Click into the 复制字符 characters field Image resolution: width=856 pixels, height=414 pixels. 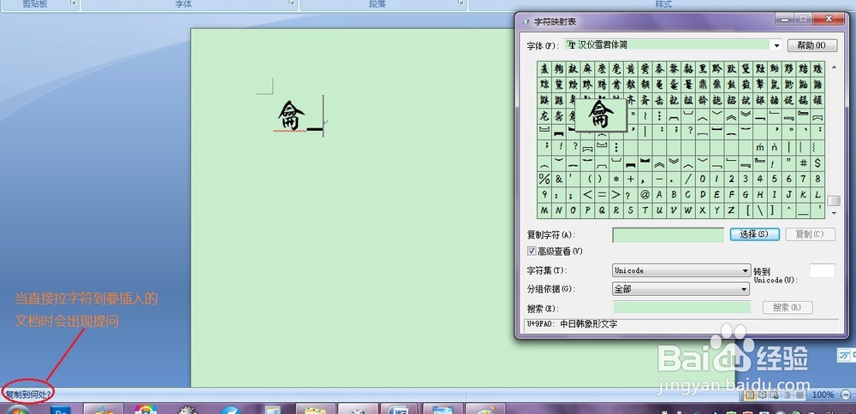669,235
